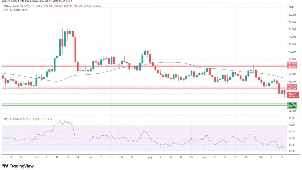The width and height of the screenshot is (302, 170).
Task: Click the 56.040 green support label
Action: click(x=292, y=104)
